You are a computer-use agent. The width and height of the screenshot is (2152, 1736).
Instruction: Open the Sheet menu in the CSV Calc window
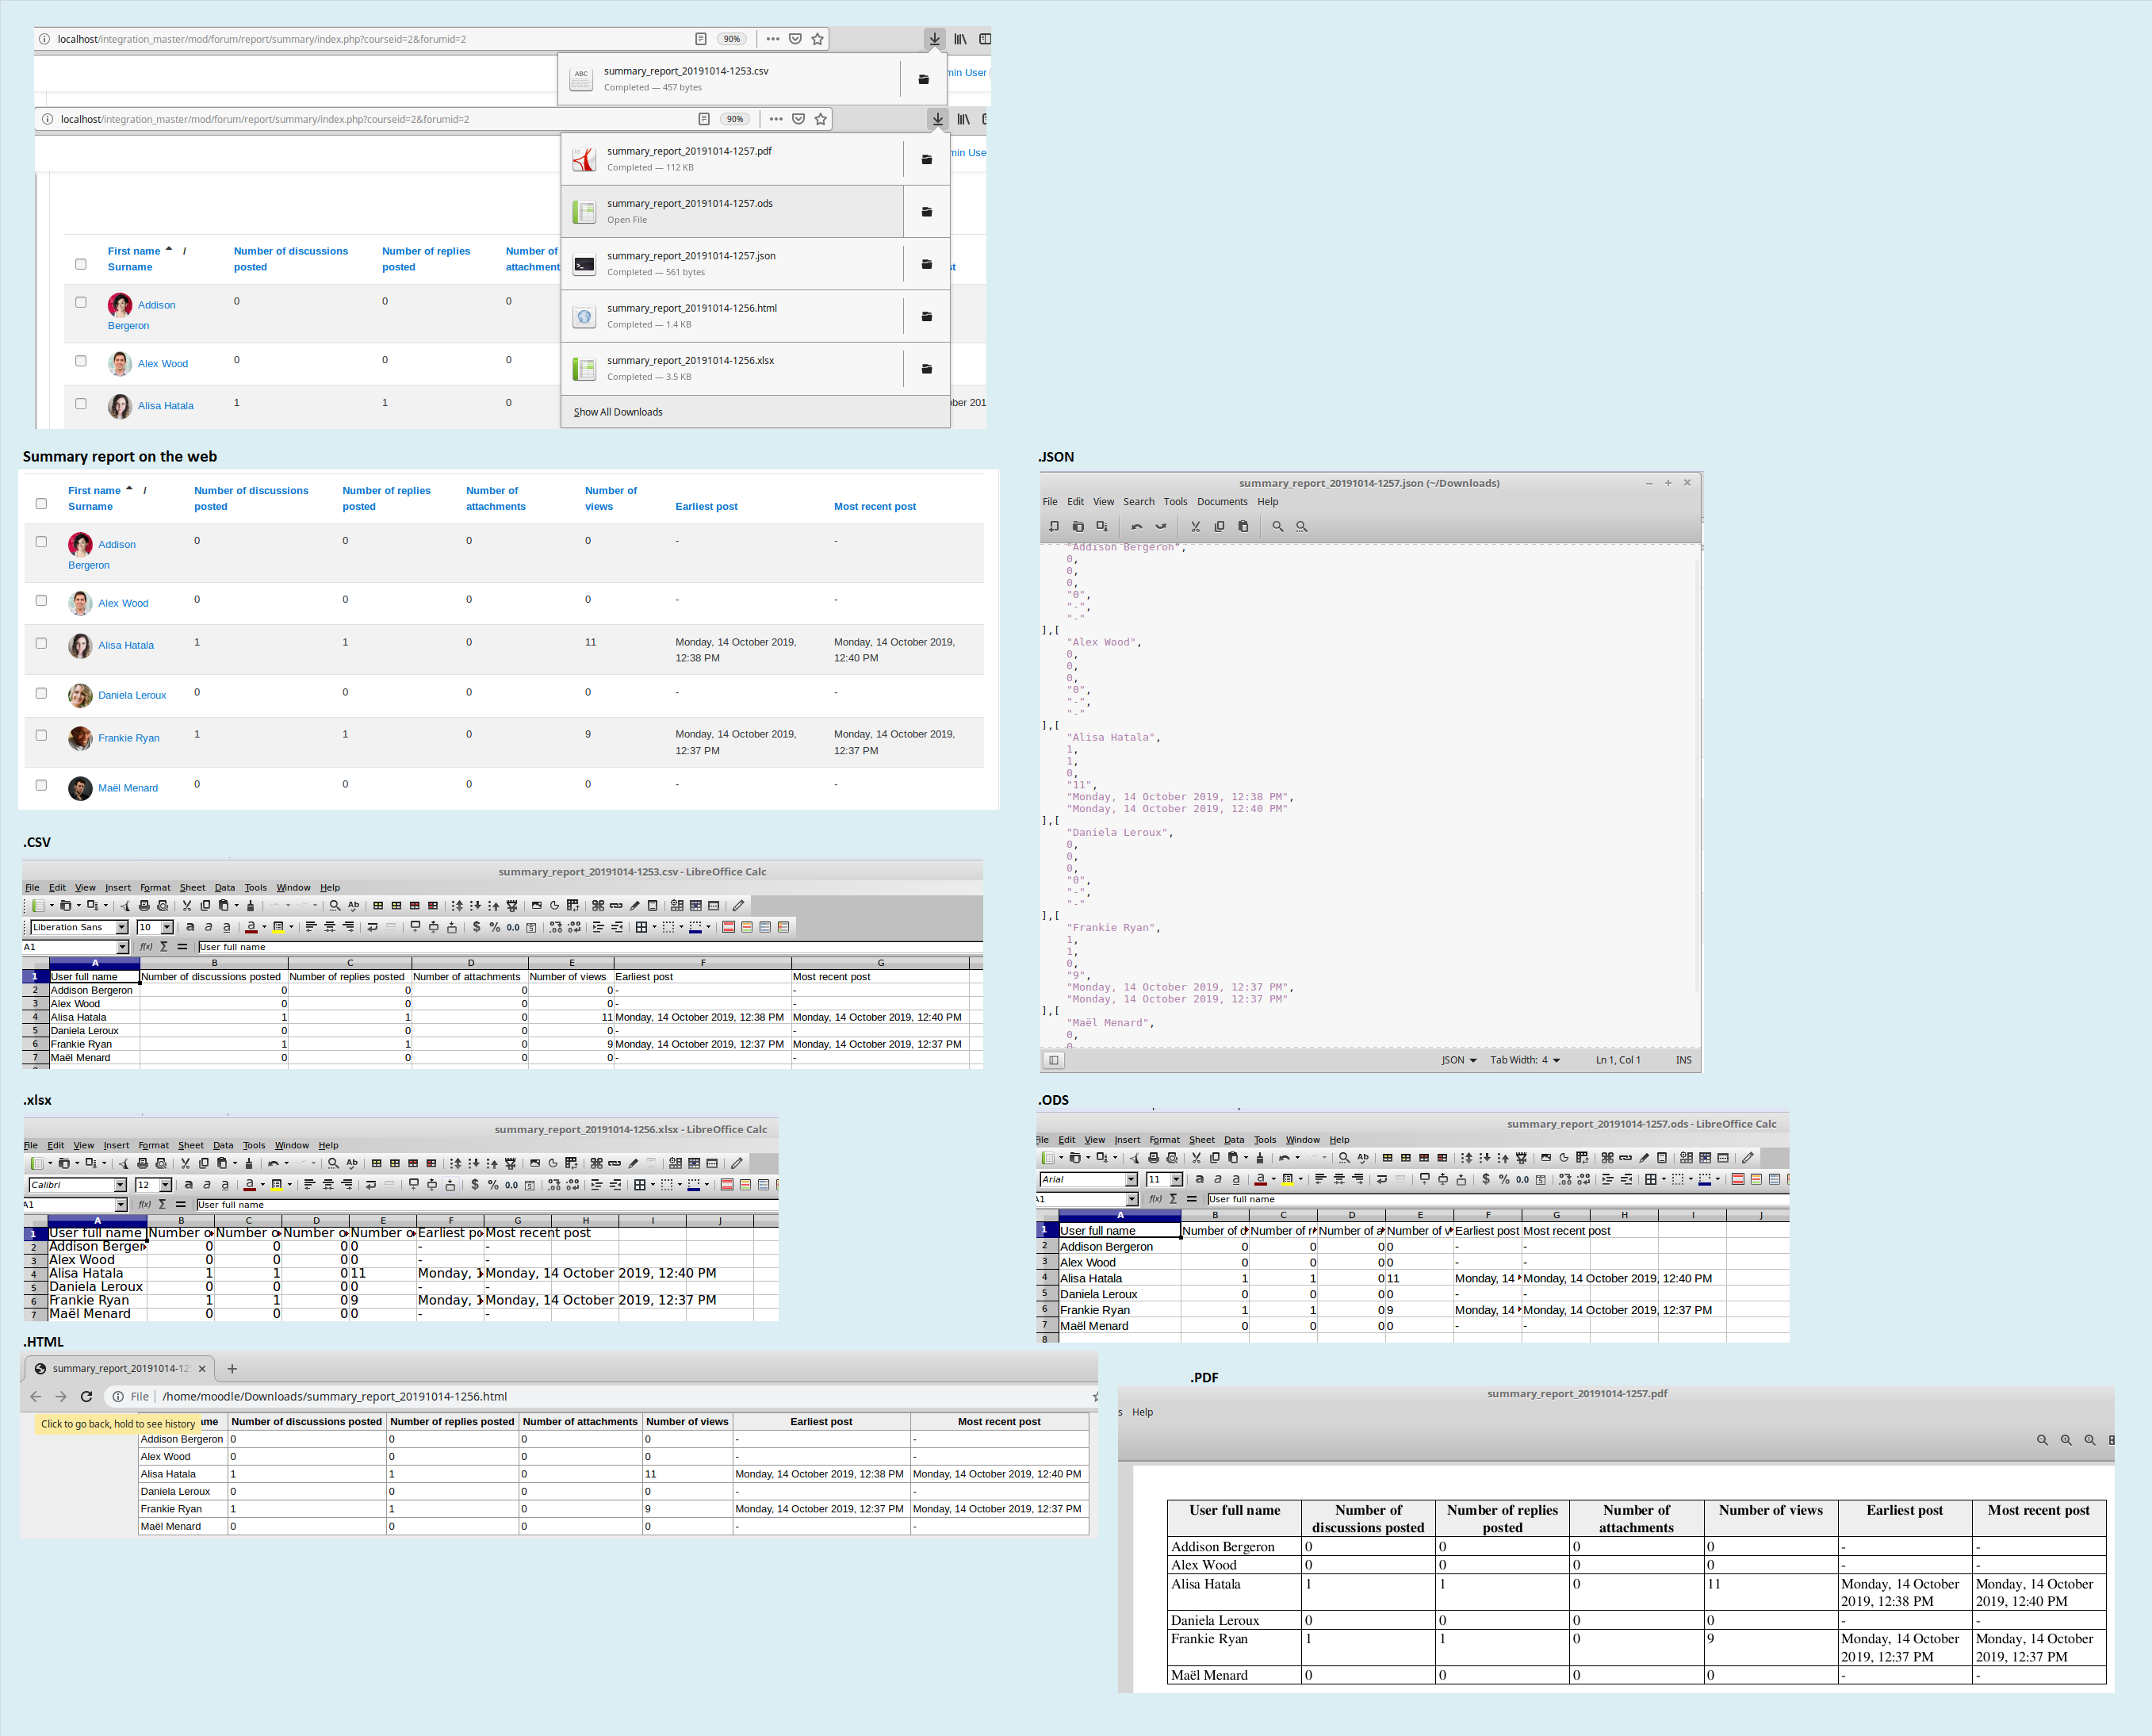192,888
